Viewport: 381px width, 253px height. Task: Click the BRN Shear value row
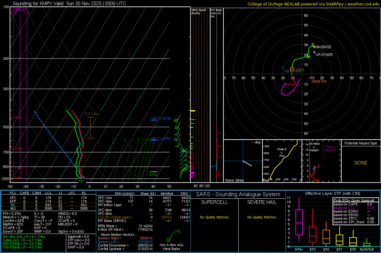tap(125, 226)
